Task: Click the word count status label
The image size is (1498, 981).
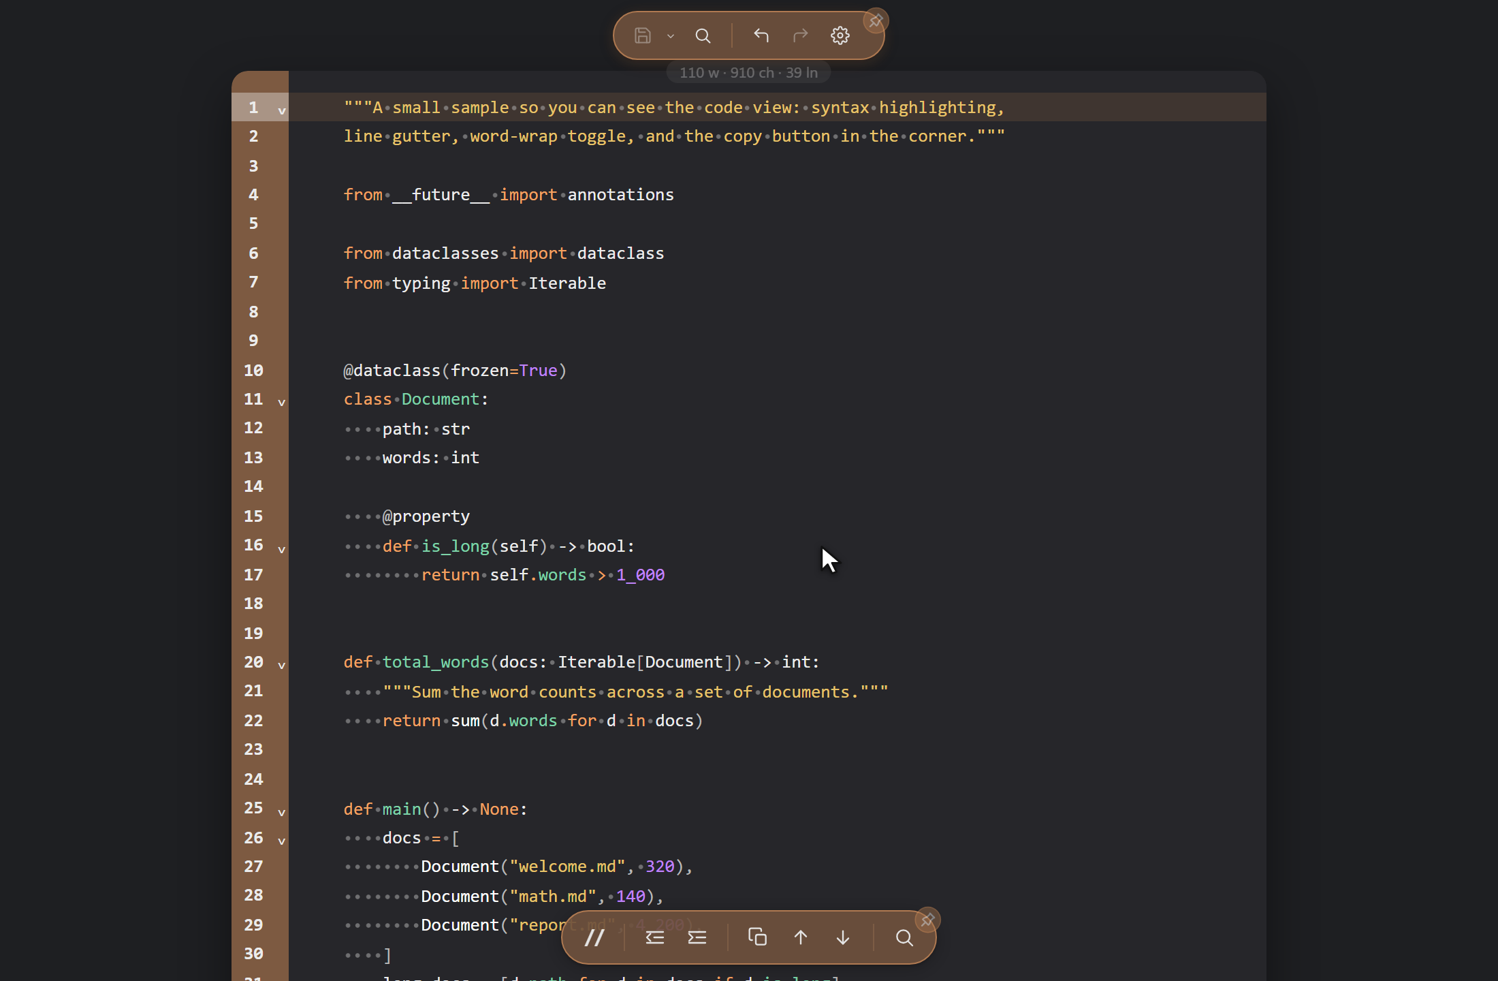Action: (x=748, y=73)
